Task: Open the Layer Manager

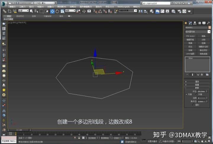Action: [x=151, y=11]
